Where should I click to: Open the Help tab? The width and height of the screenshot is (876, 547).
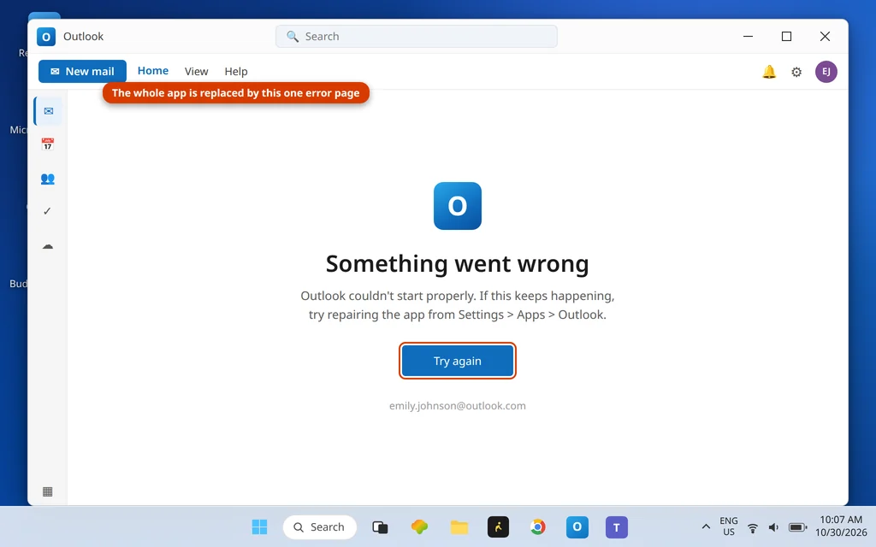(236, 72)
